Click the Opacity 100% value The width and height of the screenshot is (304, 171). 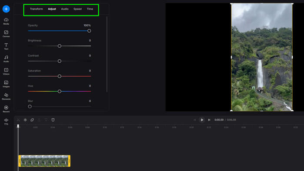click(87, 25)
